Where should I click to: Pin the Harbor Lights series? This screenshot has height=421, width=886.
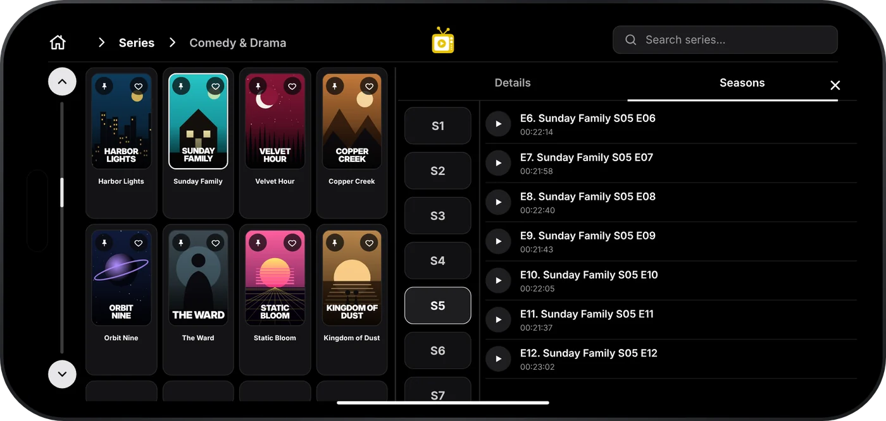pos(104,86)
